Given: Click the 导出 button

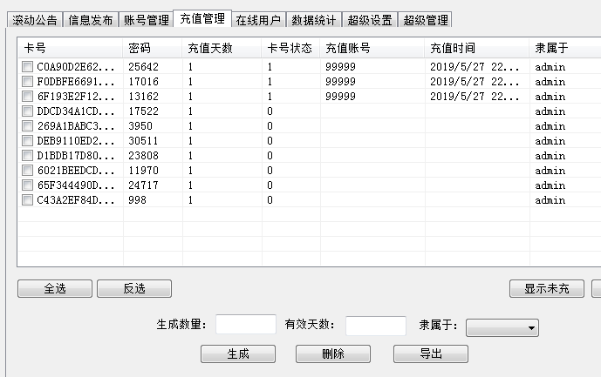Looking at the screenshot, I should (431, 354).
